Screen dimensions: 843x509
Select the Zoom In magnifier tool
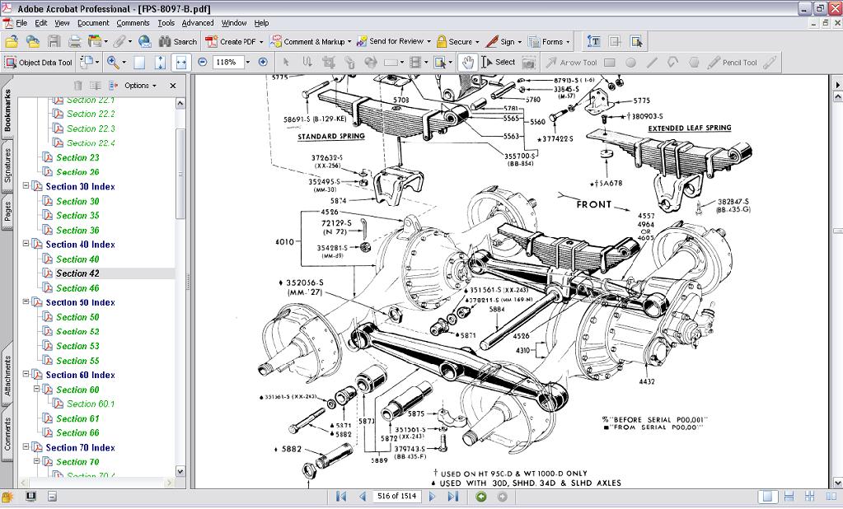point(112,62)
